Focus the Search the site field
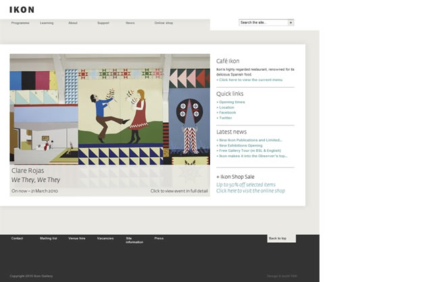This screenshot has width=429, height=282. point(263,22)
